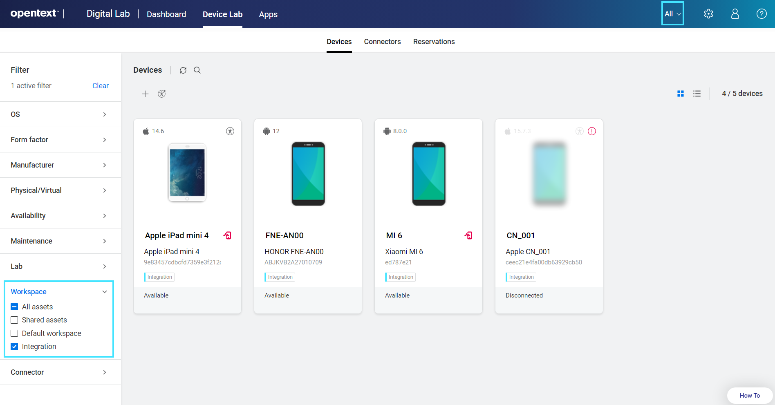Collapse the Workspace filter section
Screen dimensions: 775x405
click(59, 292)
